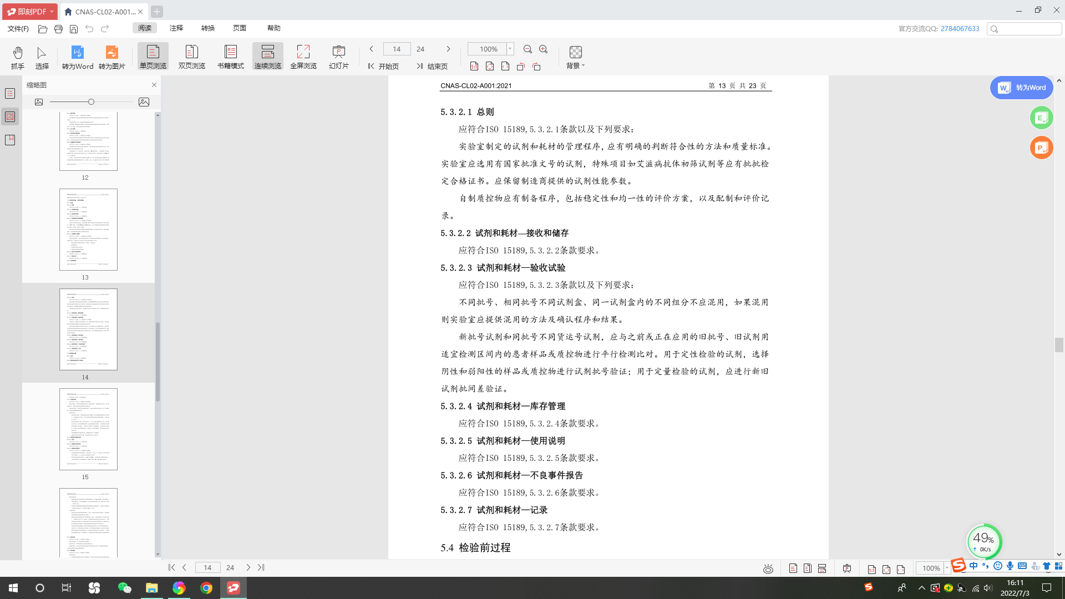Enter full-screen browsing mode
This screenshot has height=599, width=1065.
pos(303,57)
